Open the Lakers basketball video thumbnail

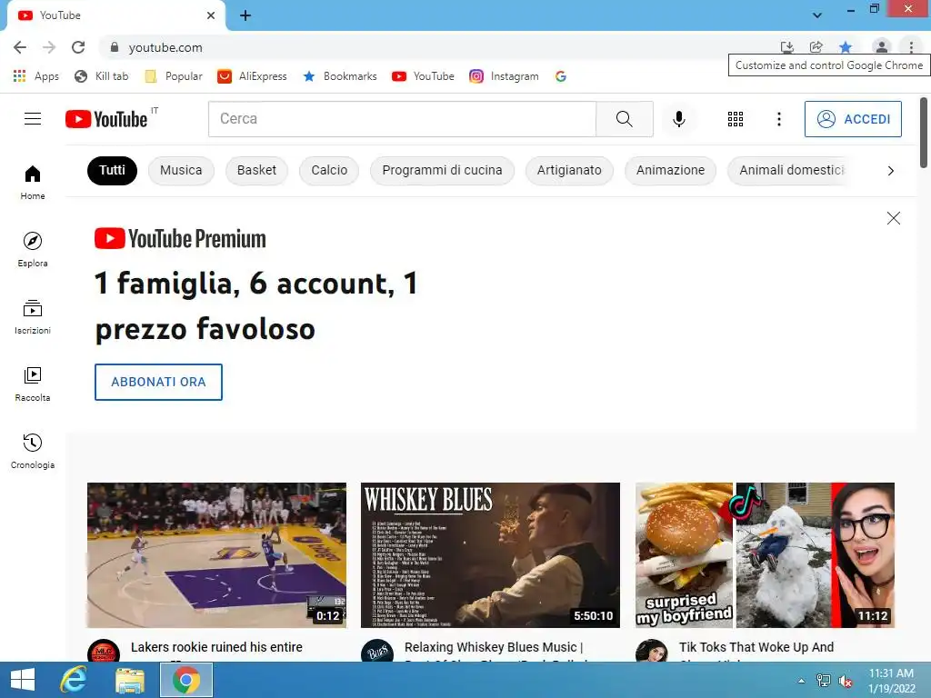tap(216, 555)
